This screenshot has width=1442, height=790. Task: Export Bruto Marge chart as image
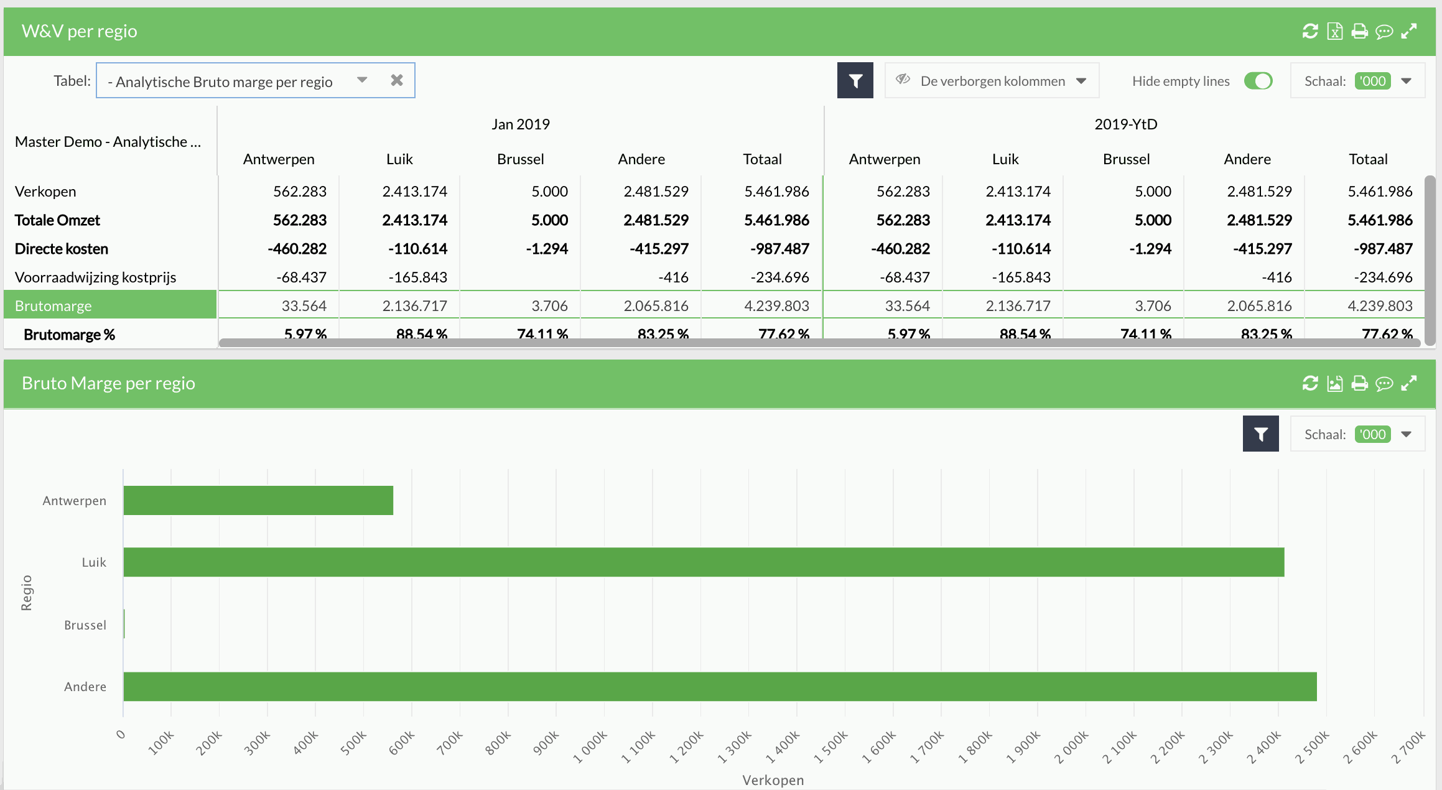point(1334,383)
